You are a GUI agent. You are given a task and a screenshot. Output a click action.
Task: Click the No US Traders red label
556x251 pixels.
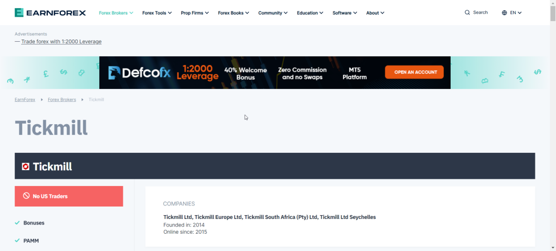[x=69, y=196]
